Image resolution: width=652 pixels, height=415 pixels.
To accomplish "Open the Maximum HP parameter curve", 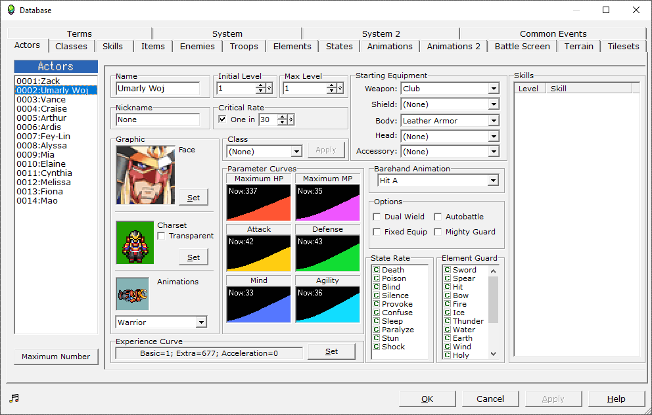I will (259, 202).
